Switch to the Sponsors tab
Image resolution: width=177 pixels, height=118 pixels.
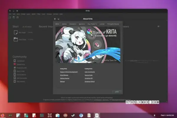pyautogui.click(x=82, y=24)
